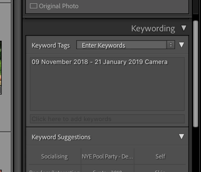Click the stepper arrows on Enter Keywords
Viewport: 201px width, 172px height.
[x=171, y=45]
